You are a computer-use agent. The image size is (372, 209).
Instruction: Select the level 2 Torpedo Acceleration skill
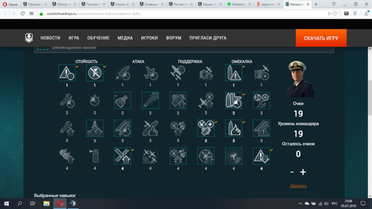point(150,101)
